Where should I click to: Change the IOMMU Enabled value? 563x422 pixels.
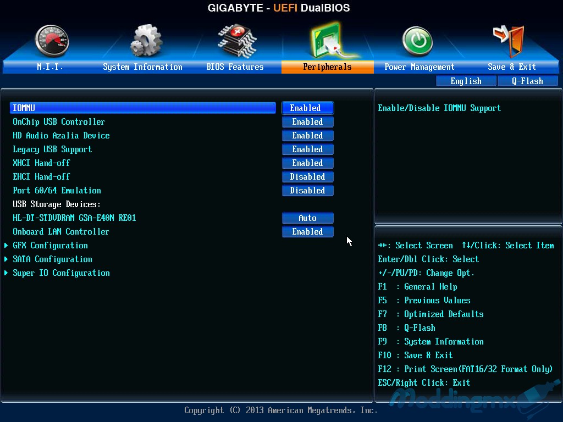[308, 108]
